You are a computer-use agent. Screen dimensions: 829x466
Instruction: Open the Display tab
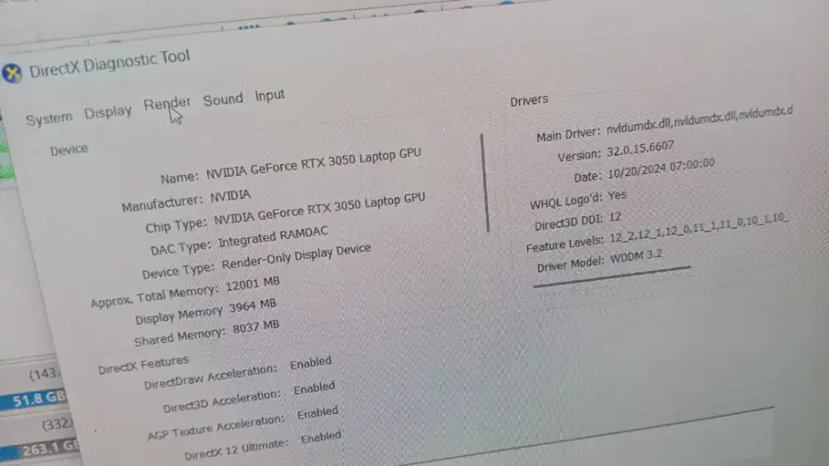108,112
